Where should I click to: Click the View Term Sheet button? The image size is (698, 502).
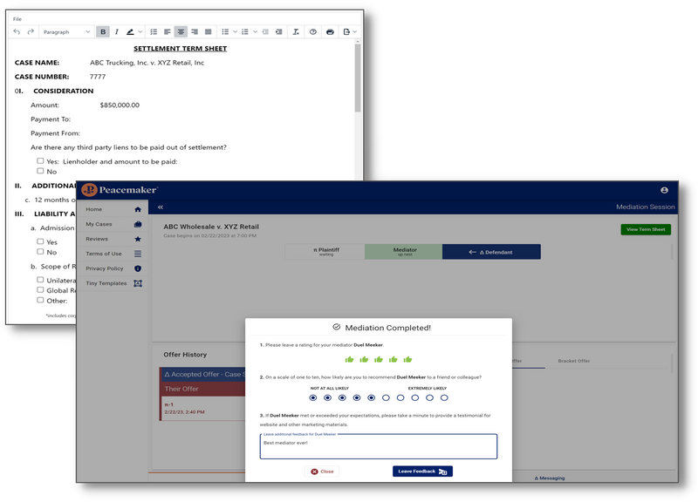(646, 229)
